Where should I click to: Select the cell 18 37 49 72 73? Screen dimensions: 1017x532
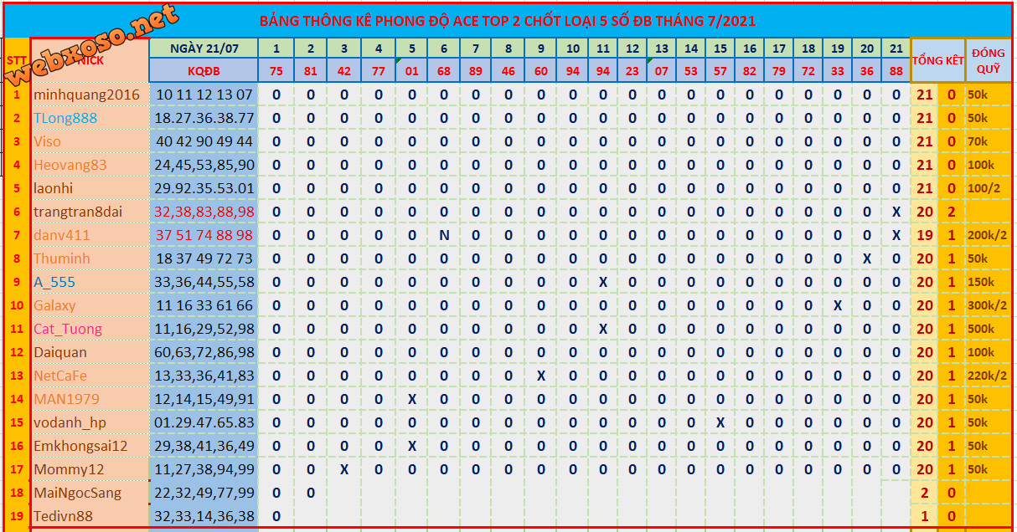point(204,258)
